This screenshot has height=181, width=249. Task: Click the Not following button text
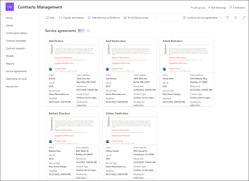coord(218,8)
